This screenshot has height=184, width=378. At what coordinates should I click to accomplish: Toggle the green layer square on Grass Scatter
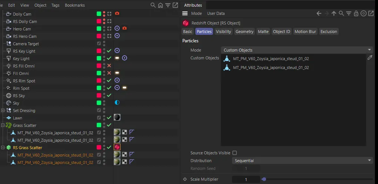(99, 125)
